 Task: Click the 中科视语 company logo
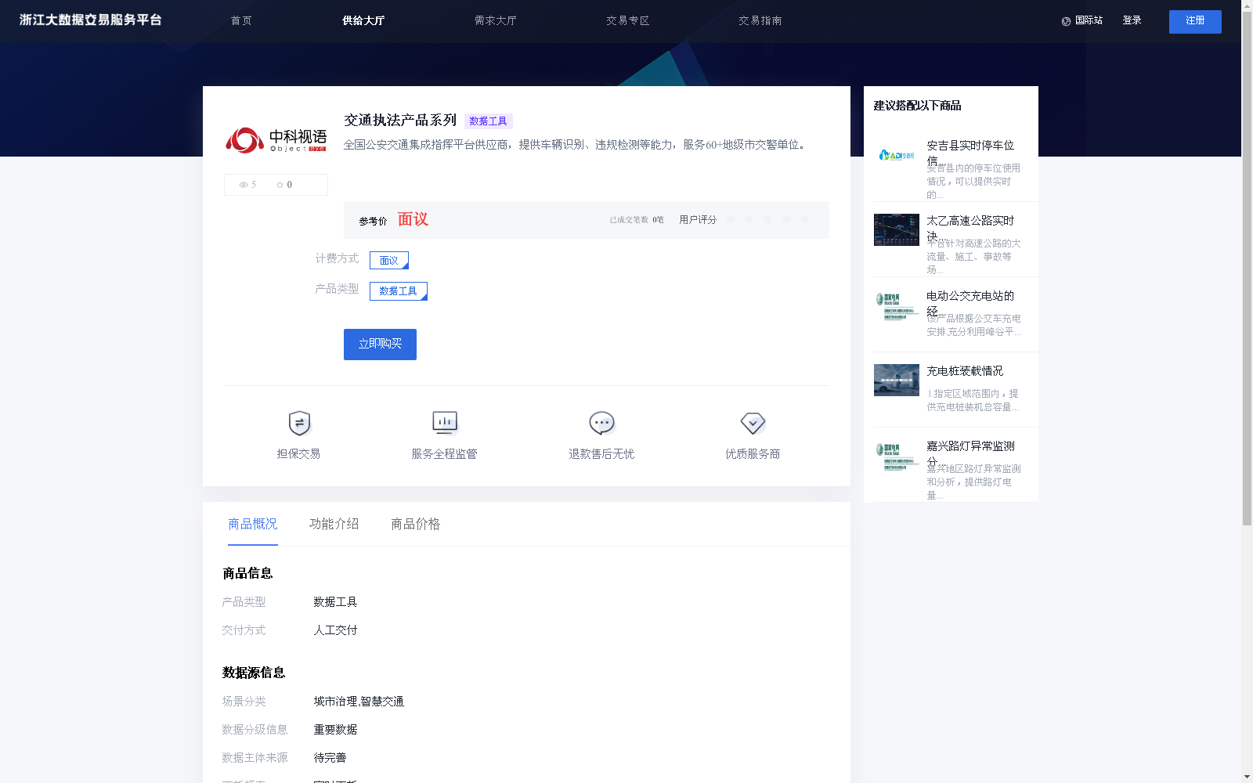tap(276, 140)
